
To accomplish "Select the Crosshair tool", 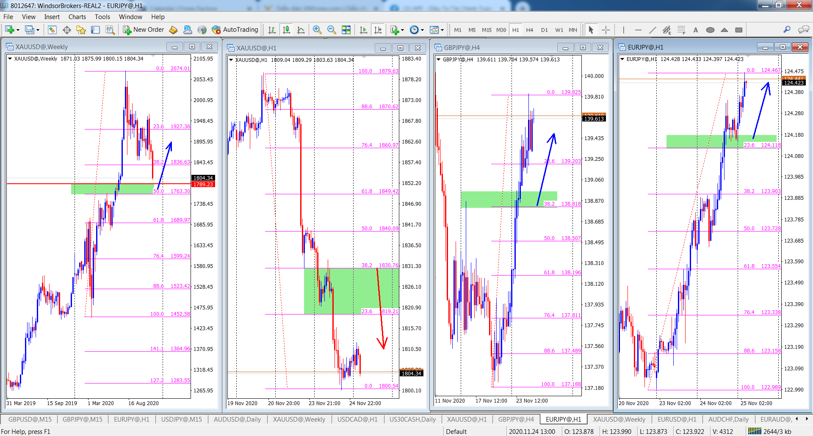I will [606, 30].
